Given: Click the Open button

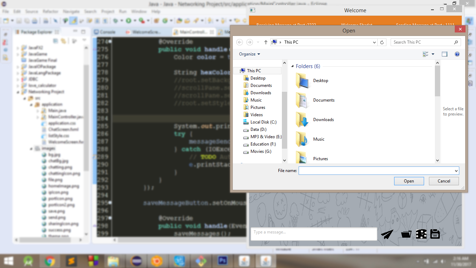Looking at the screenshot, I should click(409, 181).
